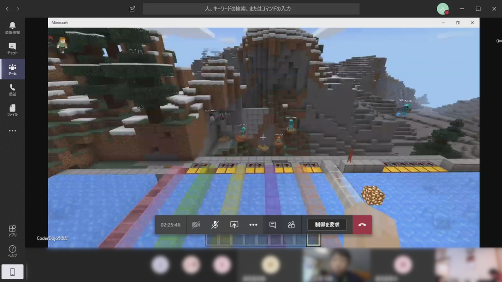Start a new chat with compose icon
This screenshot has width=502, height=282.
(x=132, y=8)
